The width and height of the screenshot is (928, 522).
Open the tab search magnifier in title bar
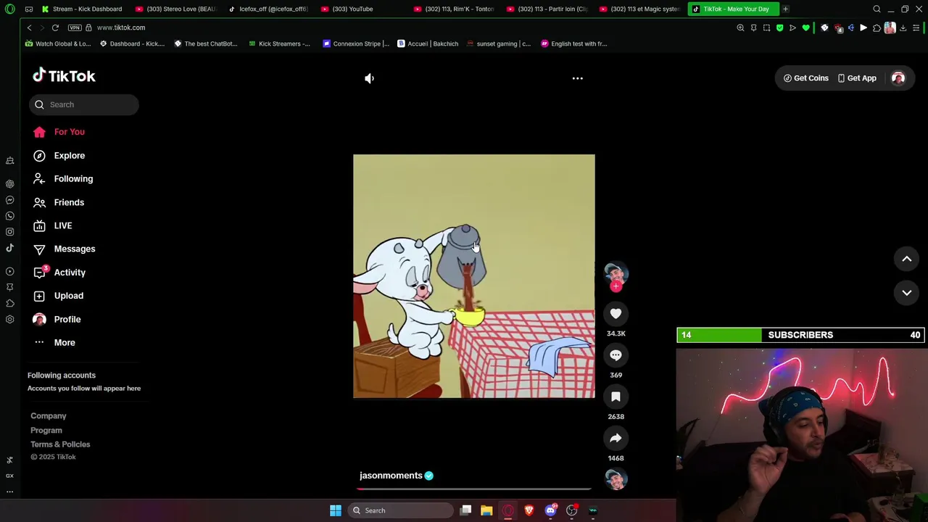click(877, 9)
